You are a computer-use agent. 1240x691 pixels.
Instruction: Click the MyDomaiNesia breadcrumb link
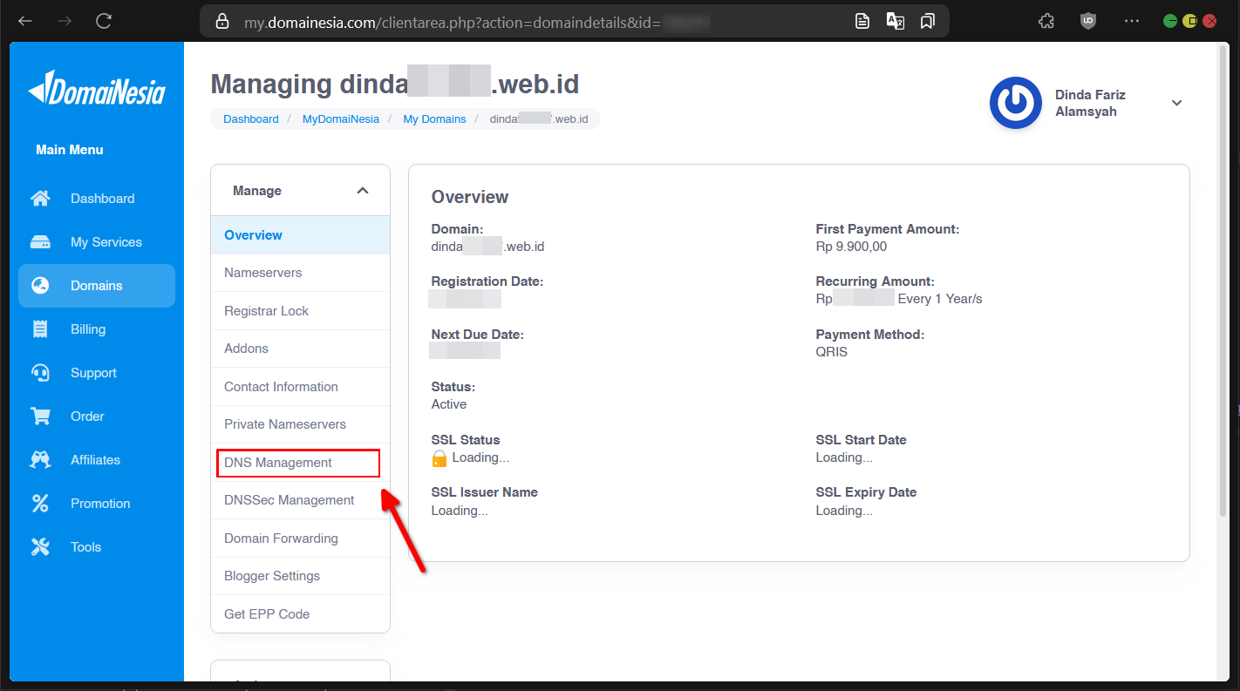(x=340, y=119)
